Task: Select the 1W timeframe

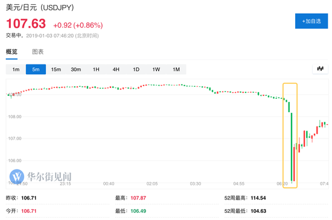Action: (x=156, y=69)
